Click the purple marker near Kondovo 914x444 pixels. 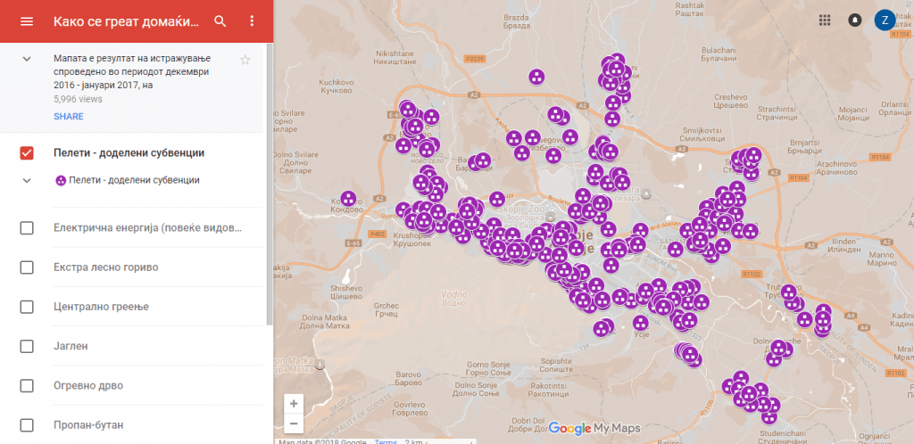point(348,199)
